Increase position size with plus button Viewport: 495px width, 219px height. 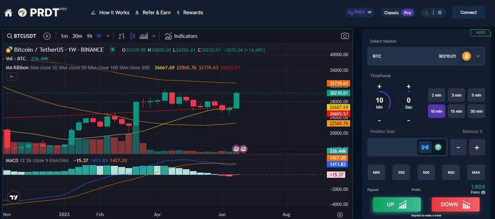[x=476, y=147]
